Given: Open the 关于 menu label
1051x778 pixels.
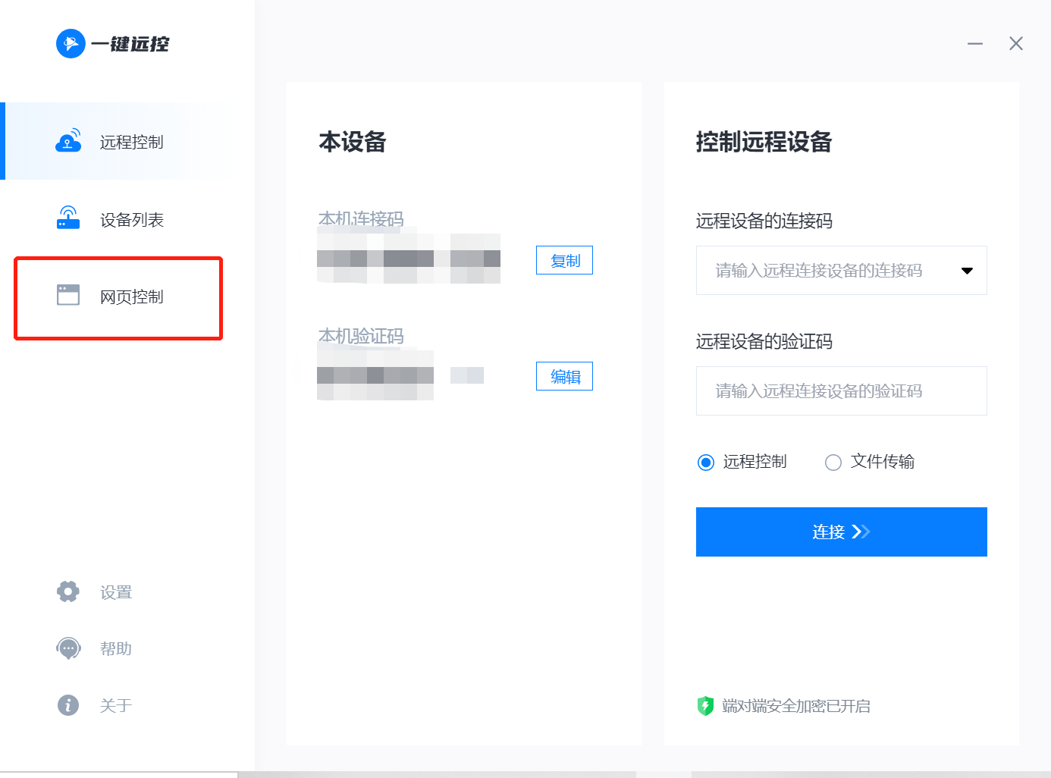Looking at the screenshot, I should click(x=116, y=706).
